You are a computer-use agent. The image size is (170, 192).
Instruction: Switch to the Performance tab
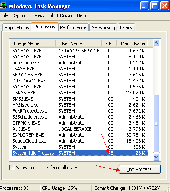(73, 27)
